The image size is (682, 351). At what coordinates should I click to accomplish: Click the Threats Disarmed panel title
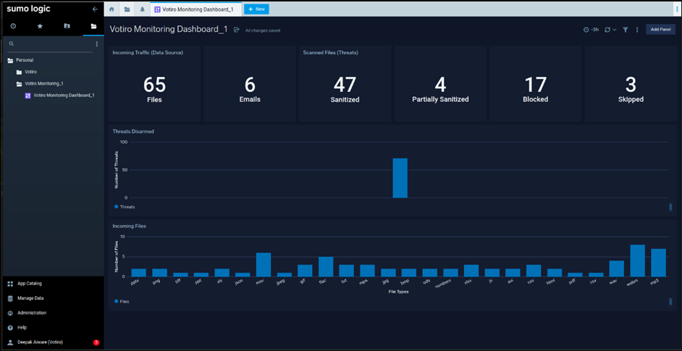(x=133, y=131)
